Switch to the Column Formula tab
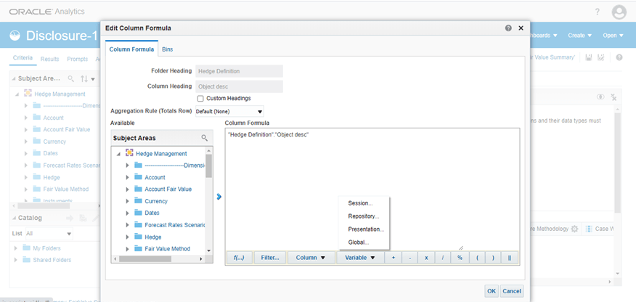 click(x=131, y=49)
